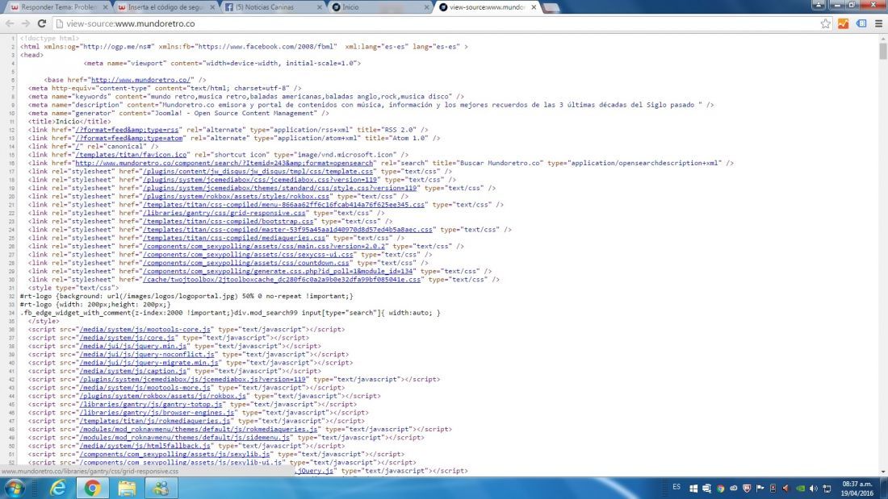Screen dimensions: 888x499
Task: Open the gantry grid-responsive.css link
Action: pyautogui.click(x=224, y=214)
